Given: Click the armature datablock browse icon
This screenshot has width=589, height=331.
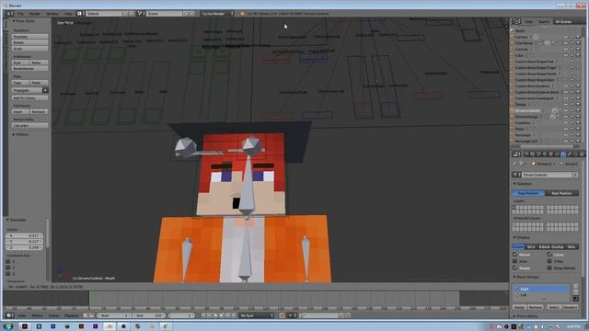Looking at the screenshot, I should pos(516,175).
